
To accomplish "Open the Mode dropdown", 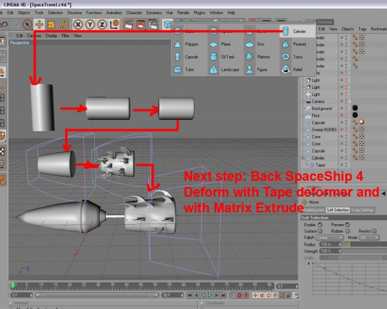I will pos(370,238).
